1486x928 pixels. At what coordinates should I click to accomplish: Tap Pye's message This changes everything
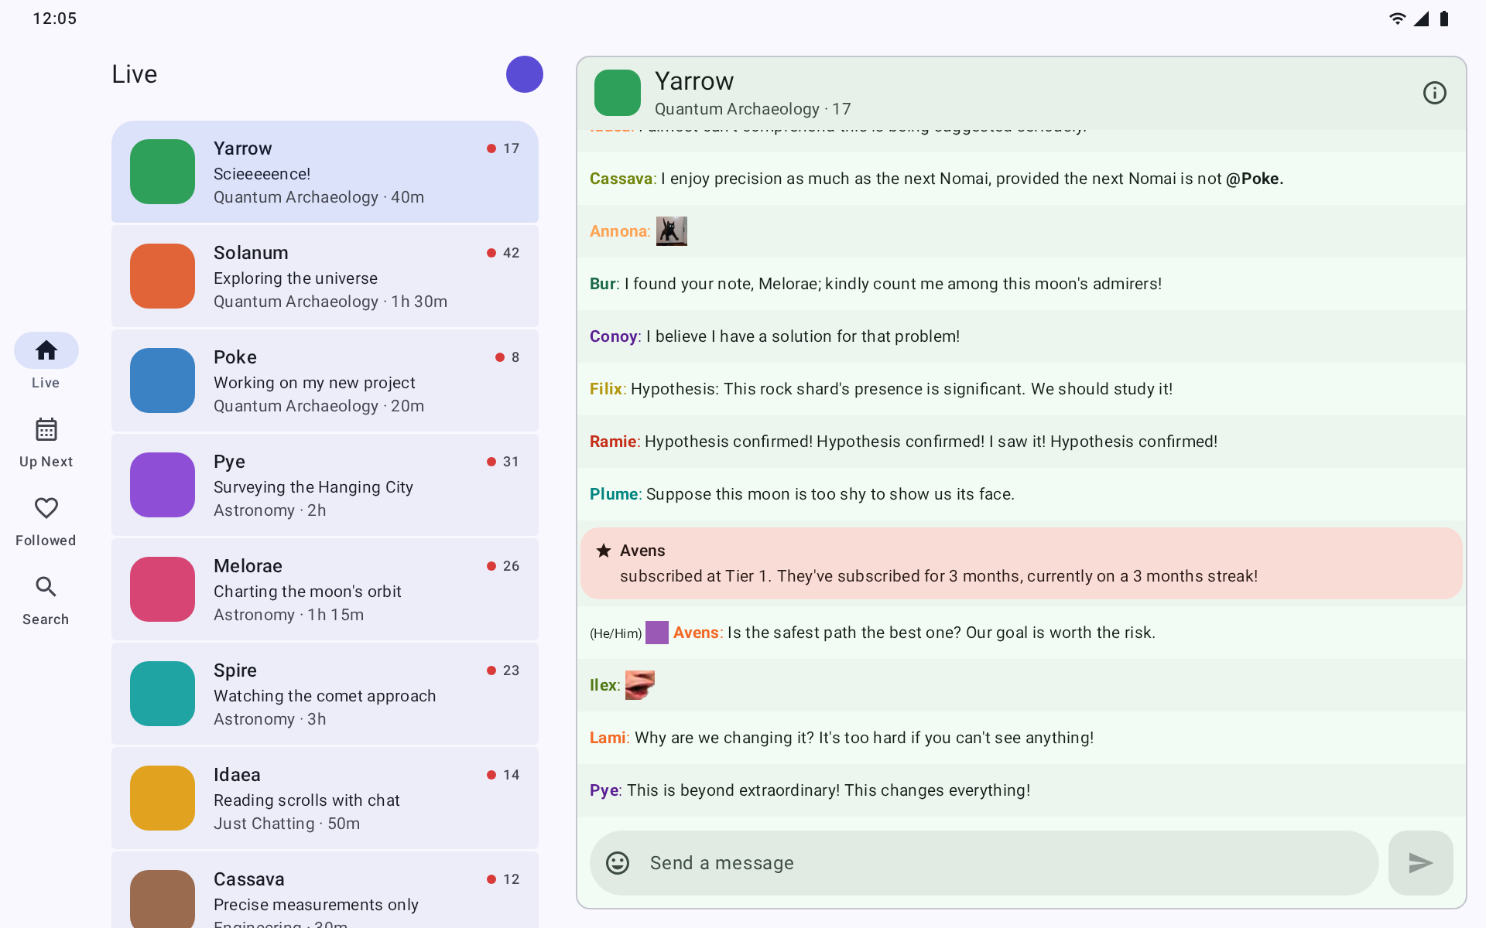1022,790
